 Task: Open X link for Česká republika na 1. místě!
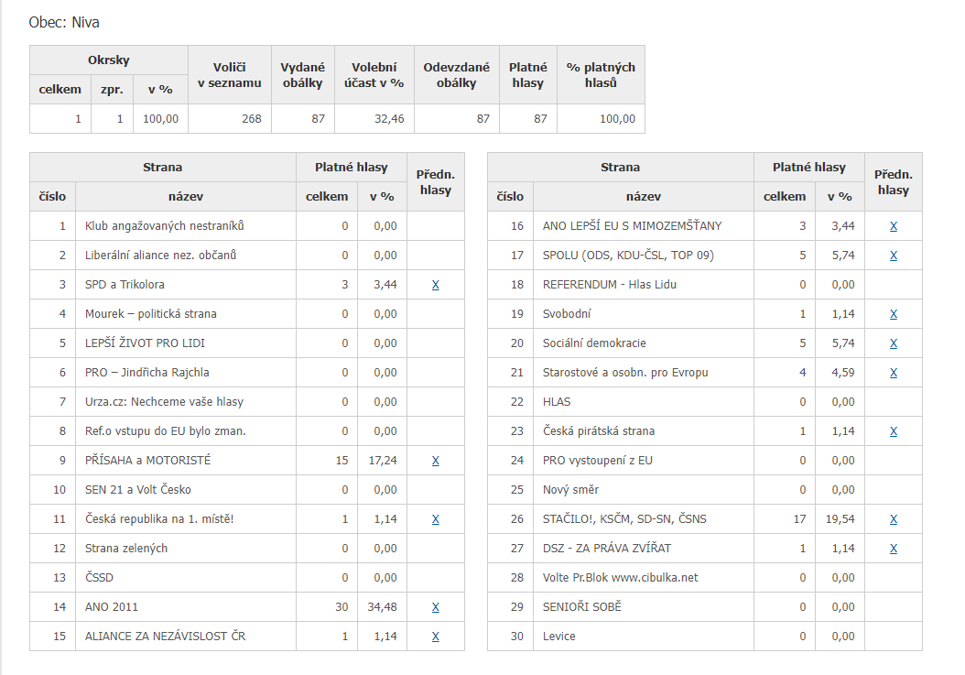pyautogui.click(x=436, y=519)
